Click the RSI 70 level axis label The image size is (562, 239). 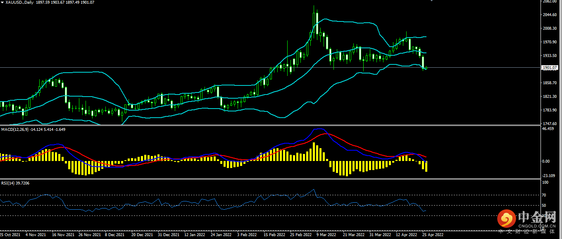pos(544,195)
